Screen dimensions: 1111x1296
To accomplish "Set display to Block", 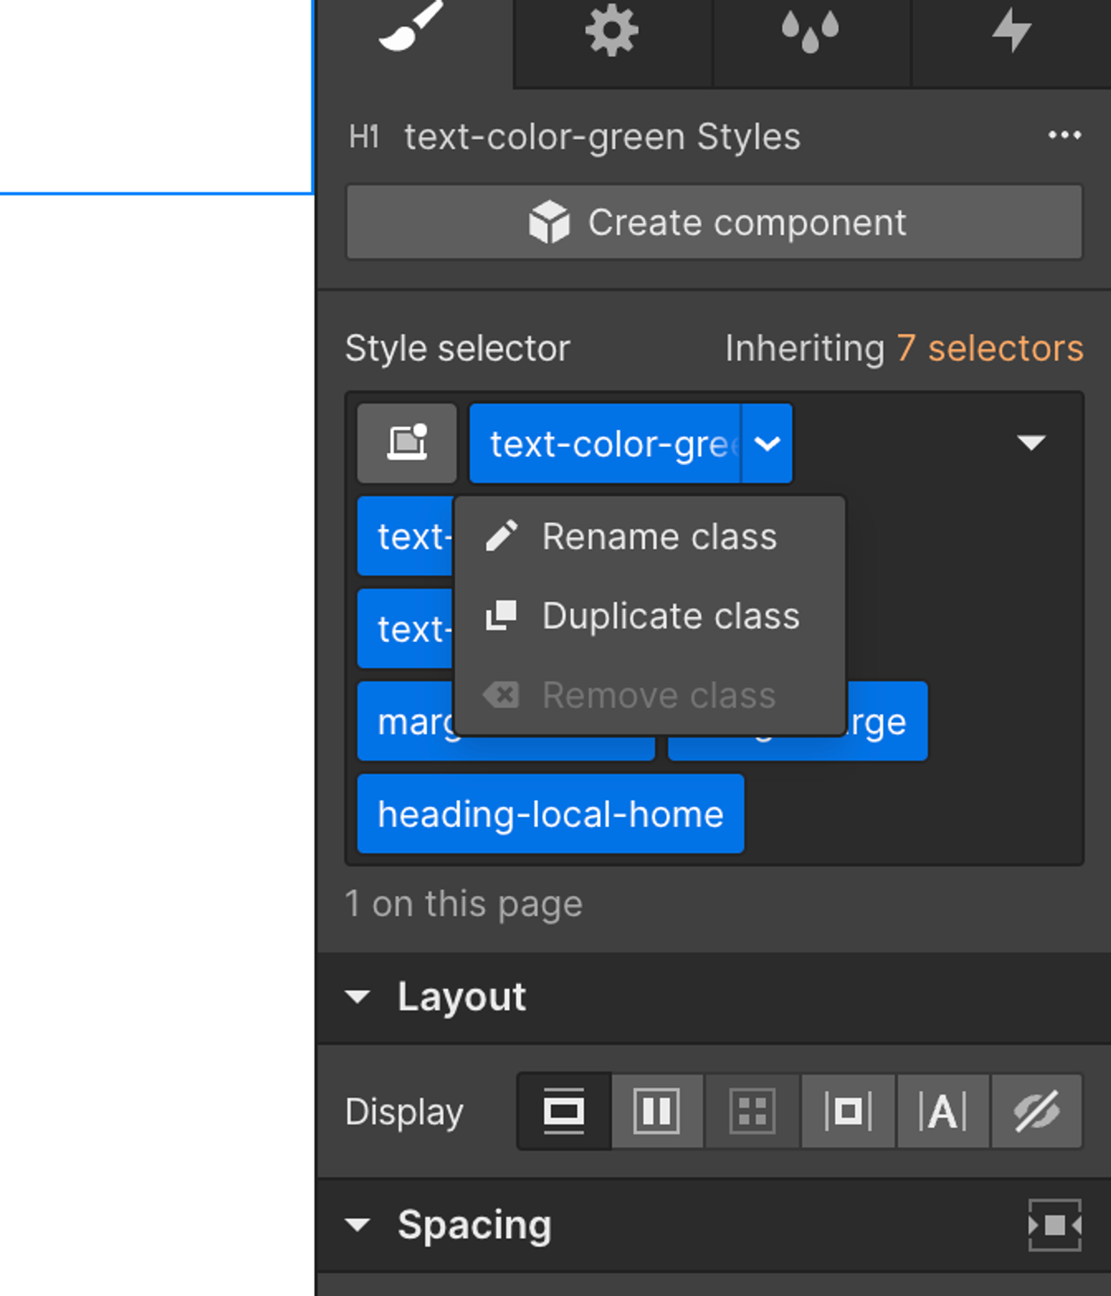I will coord(564,1111).
